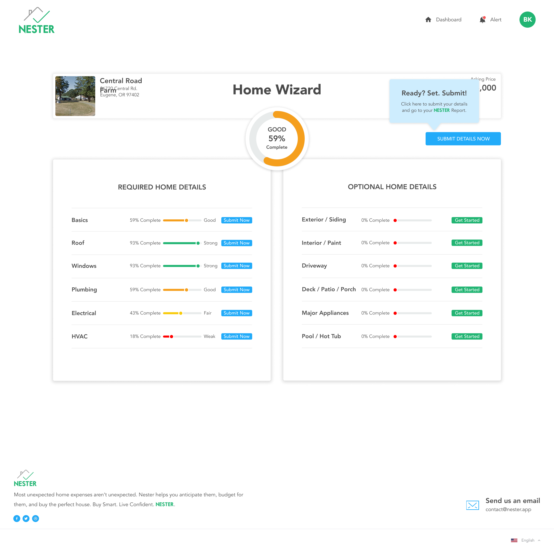
Task: Click the Basics row label
Action: pyautogui.click(x=80, y=220)
